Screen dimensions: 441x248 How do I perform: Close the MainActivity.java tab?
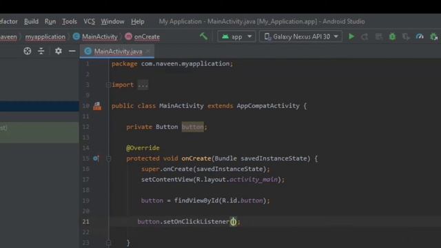(148, 51)
